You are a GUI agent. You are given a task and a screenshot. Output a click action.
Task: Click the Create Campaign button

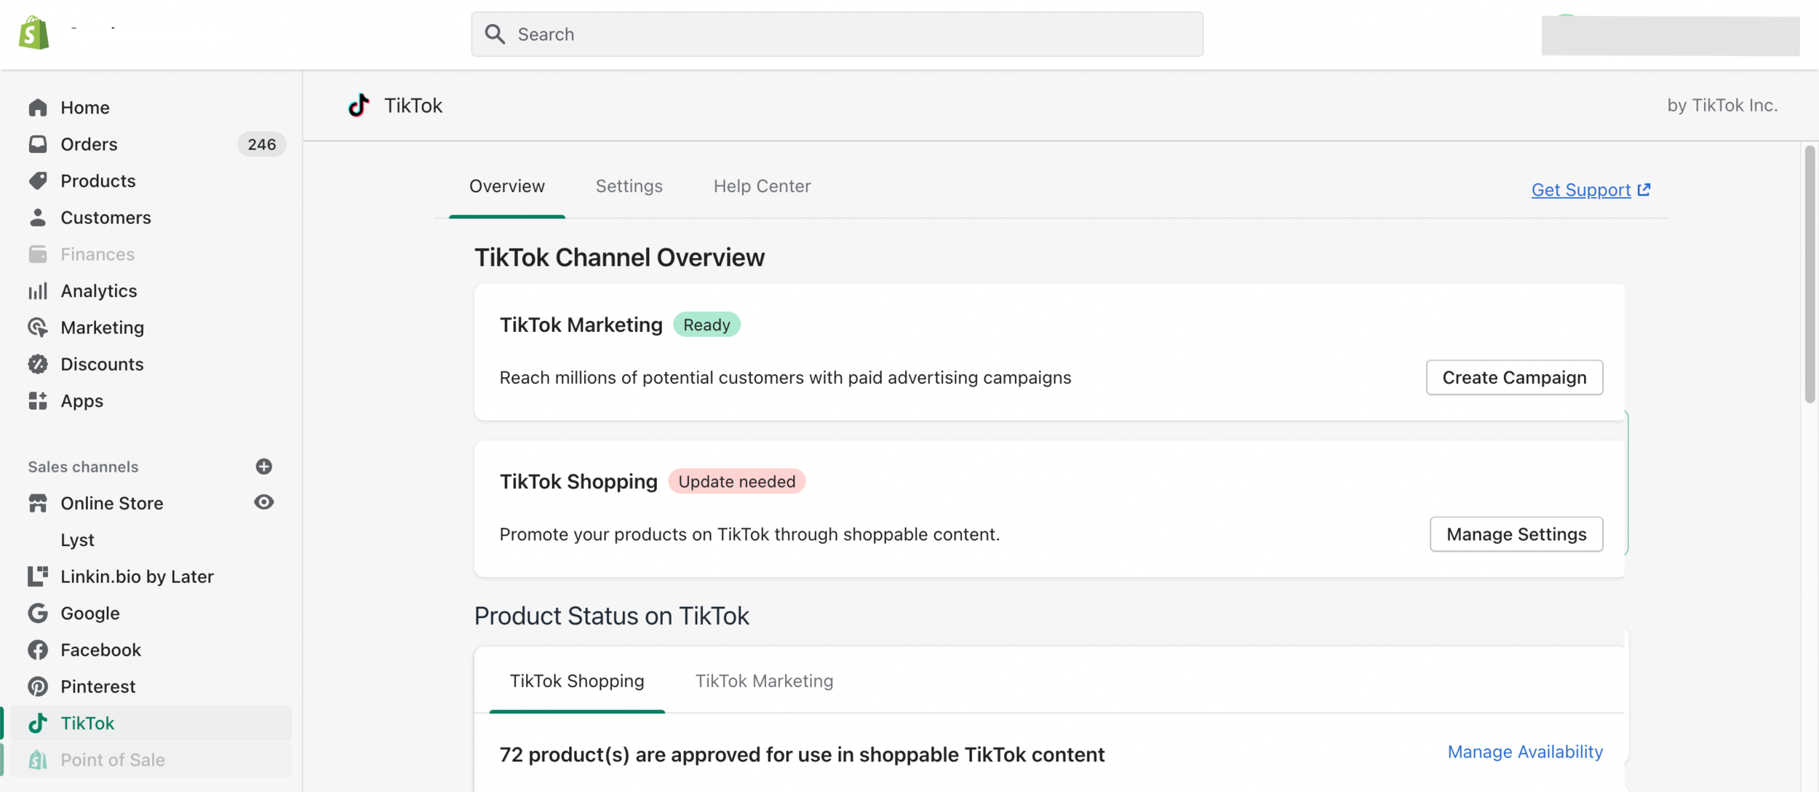click(1514, 377)
